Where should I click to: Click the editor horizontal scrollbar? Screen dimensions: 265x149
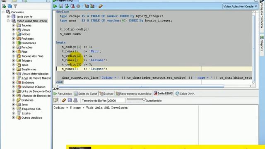pos(141,86)
